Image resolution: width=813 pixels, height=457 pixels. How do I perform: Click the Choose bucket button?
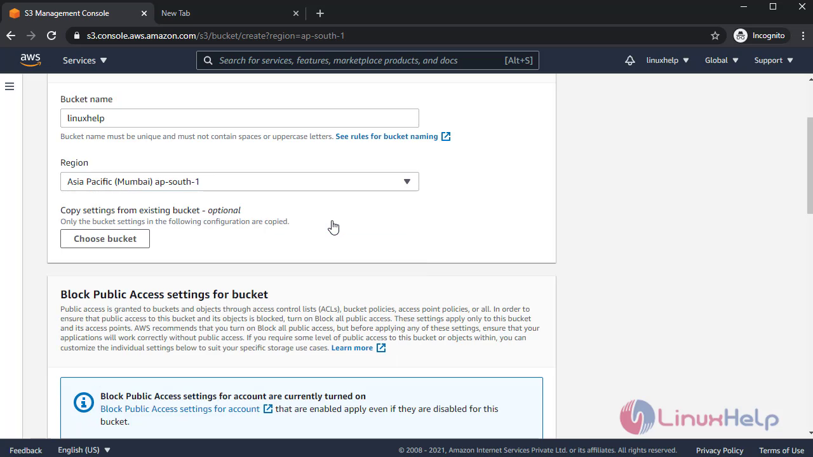[105, 239]
